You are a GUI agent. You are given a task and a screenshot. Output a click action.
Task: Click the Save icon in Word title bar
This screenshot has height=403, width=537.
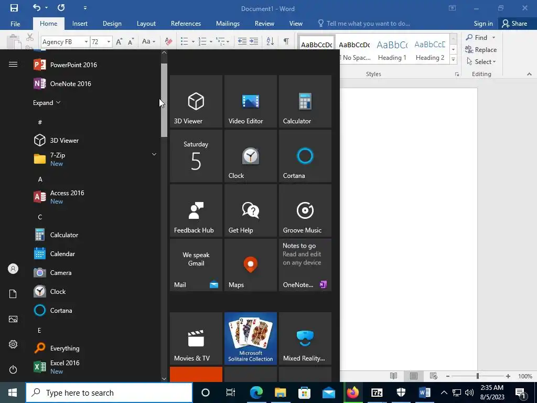(x=14, y=8)
